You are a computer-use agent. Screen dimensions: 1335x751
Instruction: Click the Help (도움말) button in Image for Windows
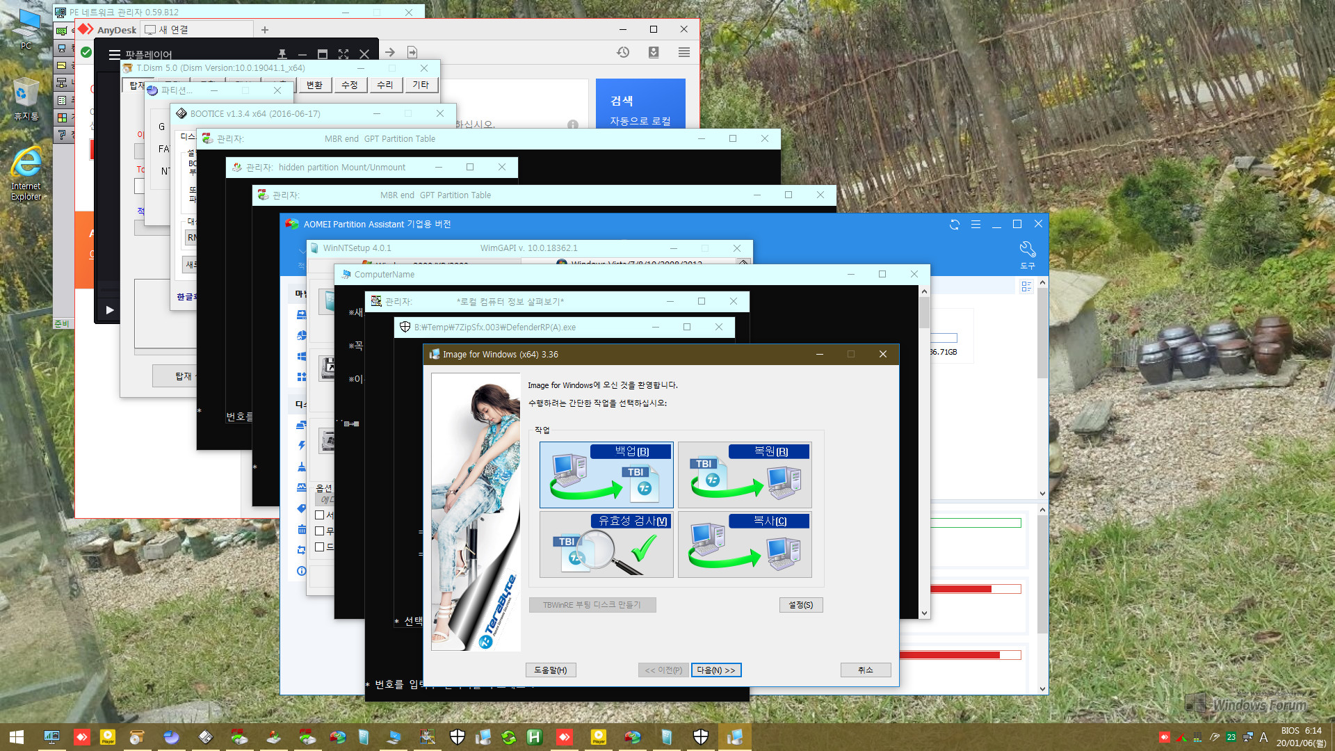(x=551, y=670)
